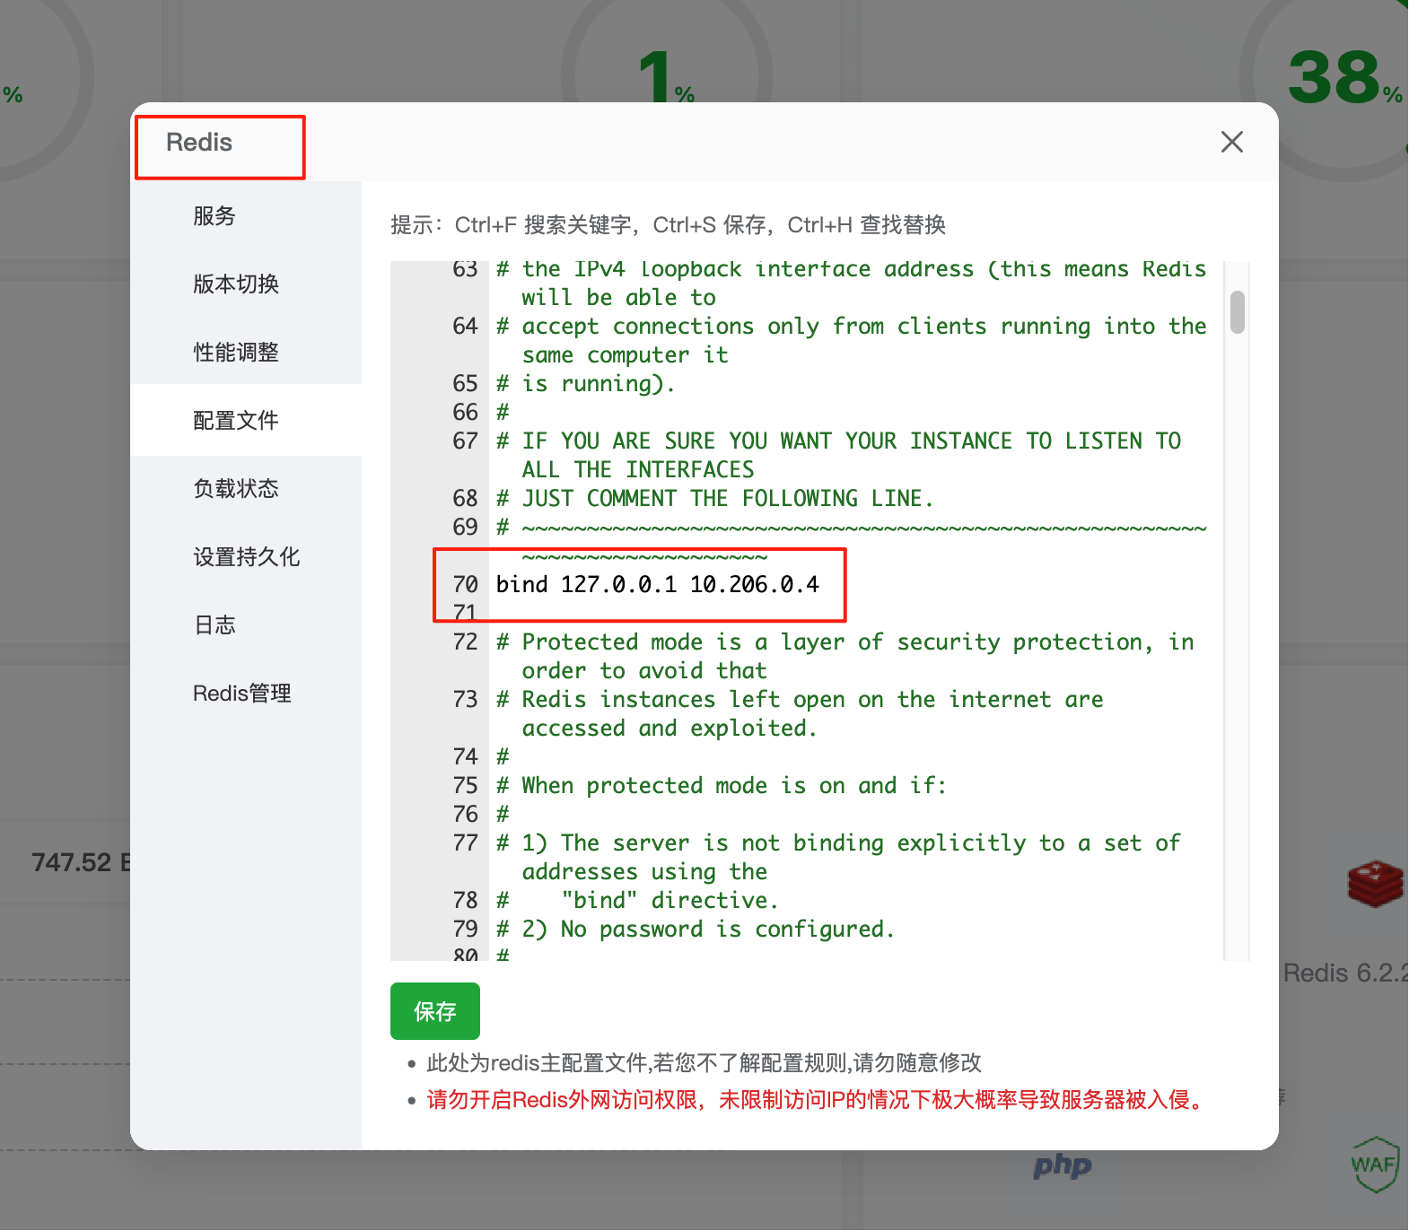Click the 'Redis 6.2' label in the background
Image resolution: width=1409 pixels, height=1231 pixels.
point(1345,973)
